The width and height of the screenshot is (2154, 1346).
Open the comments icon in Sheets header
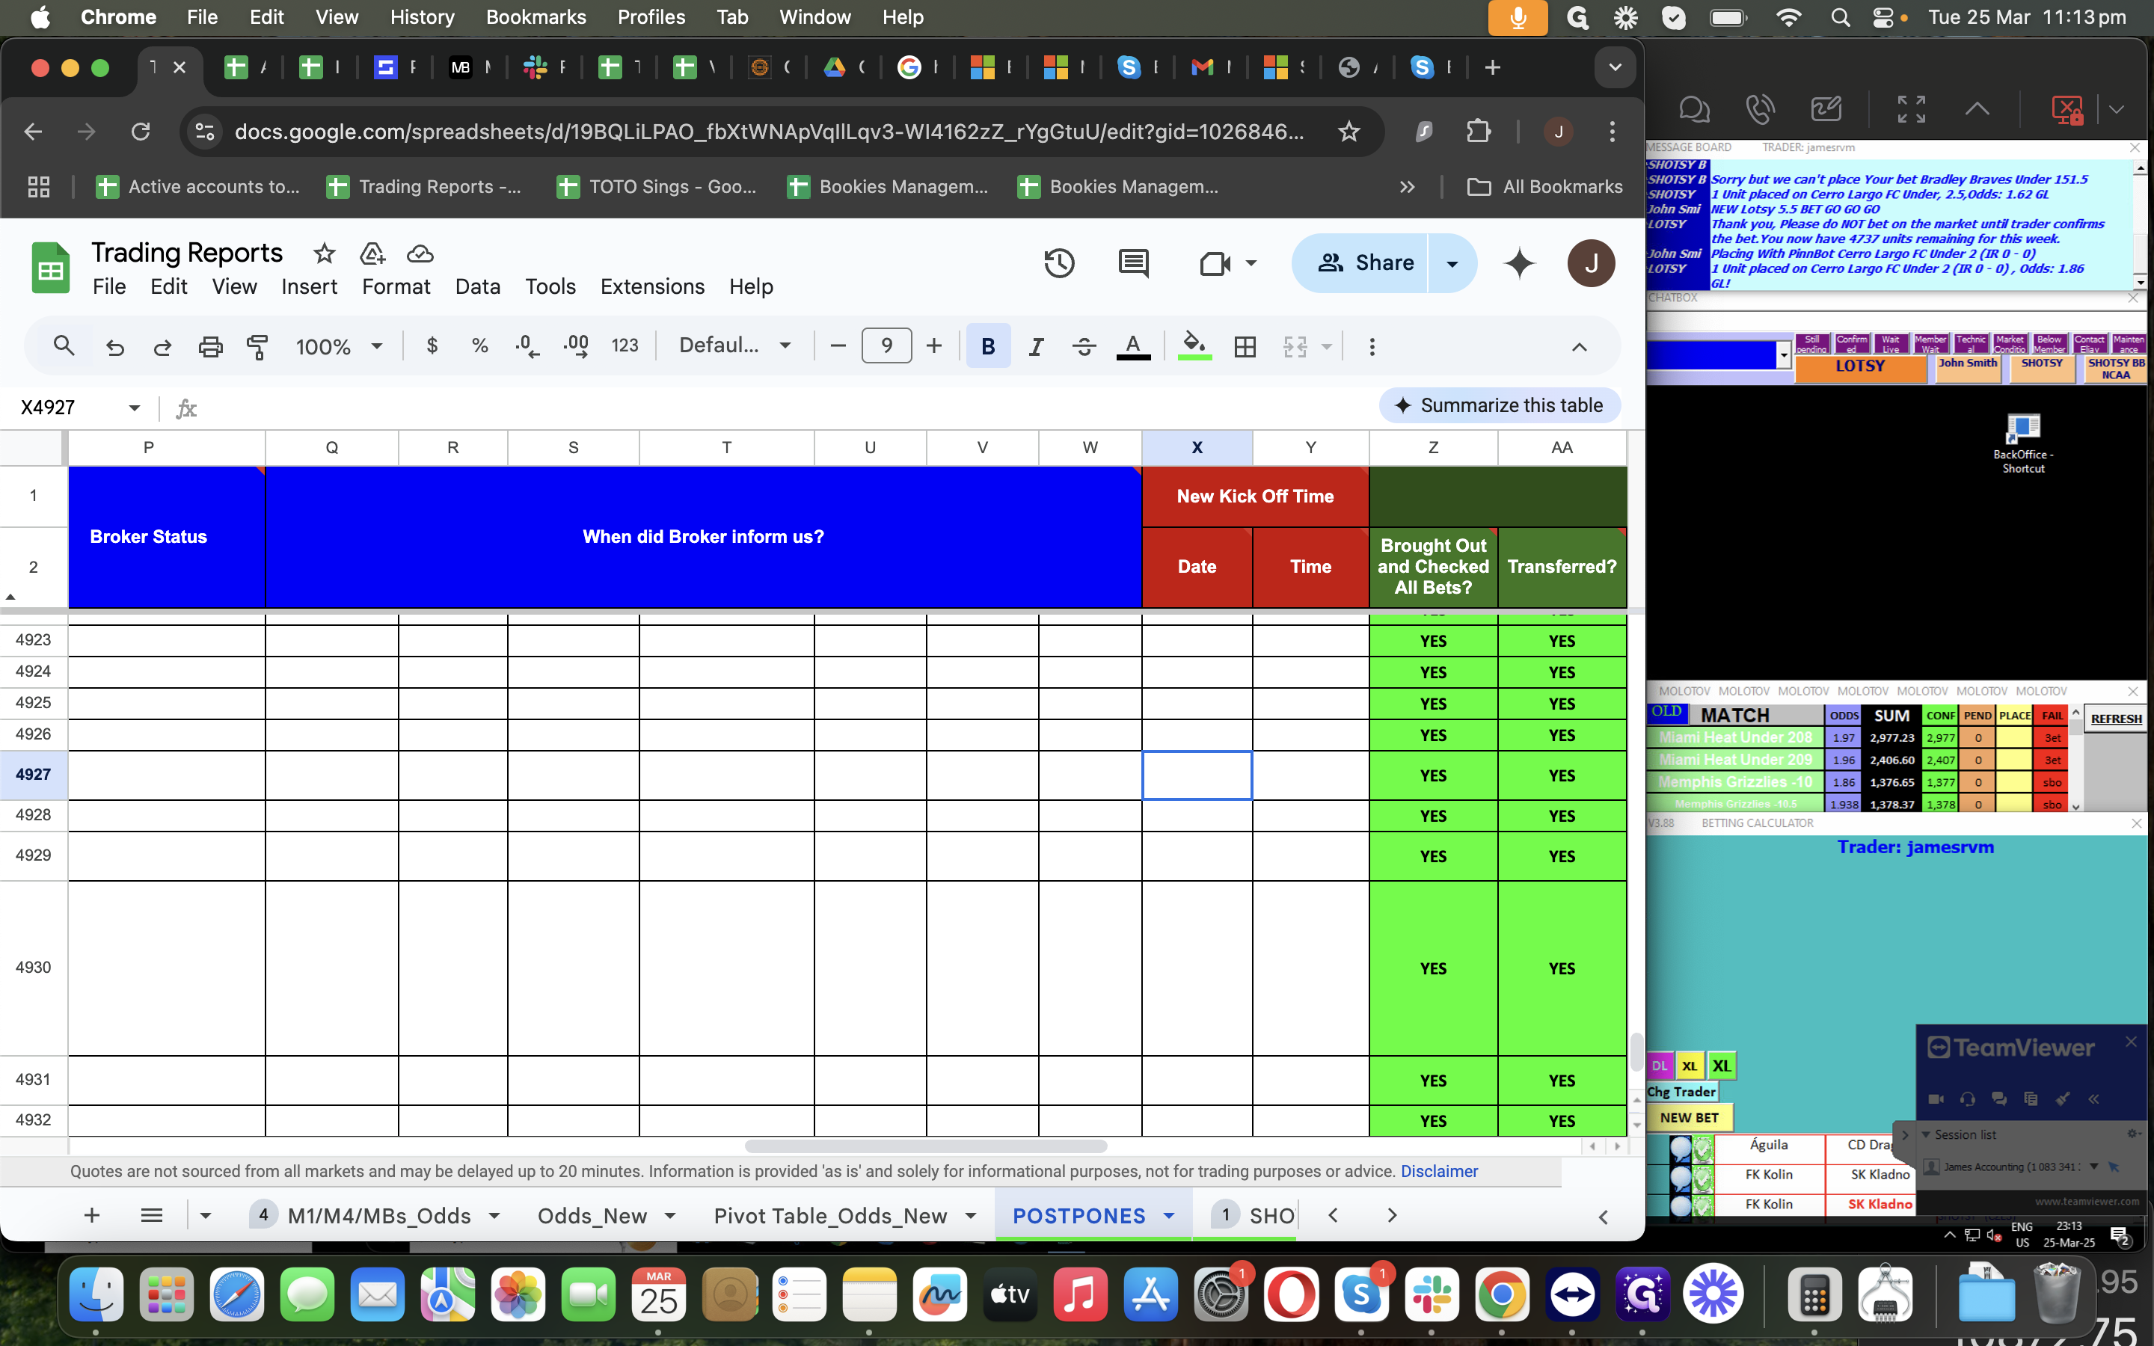pos(1133,262)
